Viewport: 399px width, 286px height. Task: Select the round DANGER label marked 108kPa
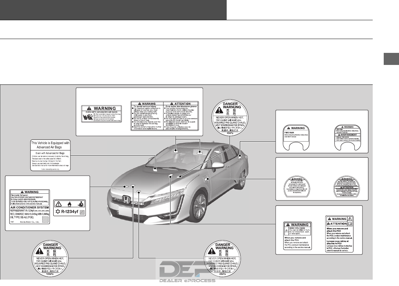click(50, 259)
